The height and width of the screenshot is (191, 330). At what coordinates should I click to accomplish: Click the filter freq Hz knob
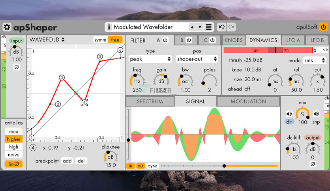[137, 81]
